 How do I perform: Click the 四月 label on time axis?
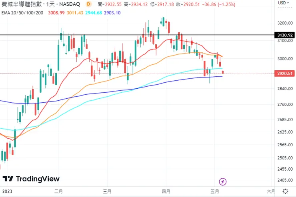point(166,191)
